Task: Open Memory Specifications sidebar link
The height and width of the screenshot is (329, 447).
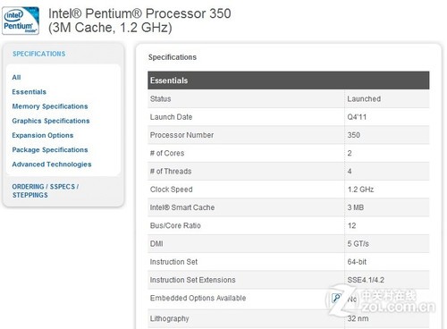Action: tap(50, 106)
